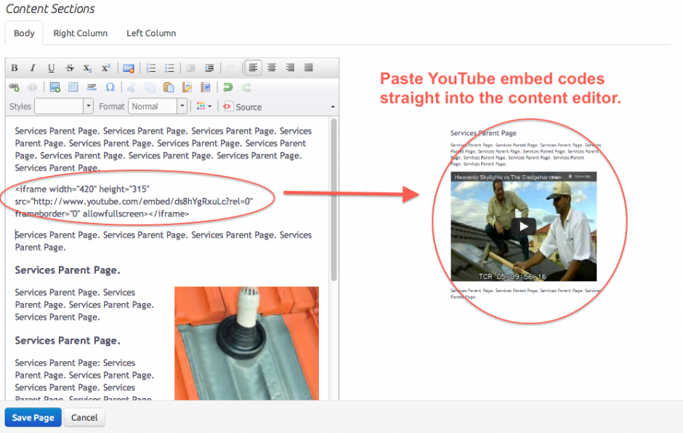Switch to the Right Column tab
Viewport: 683px width, 433px height.
pyautogui.click(x=80, y=33)
